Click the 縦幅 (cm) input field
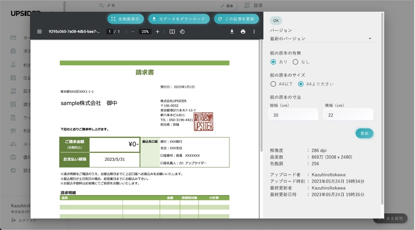This screenshot has height=230, width=415. [x=294, y=115]
